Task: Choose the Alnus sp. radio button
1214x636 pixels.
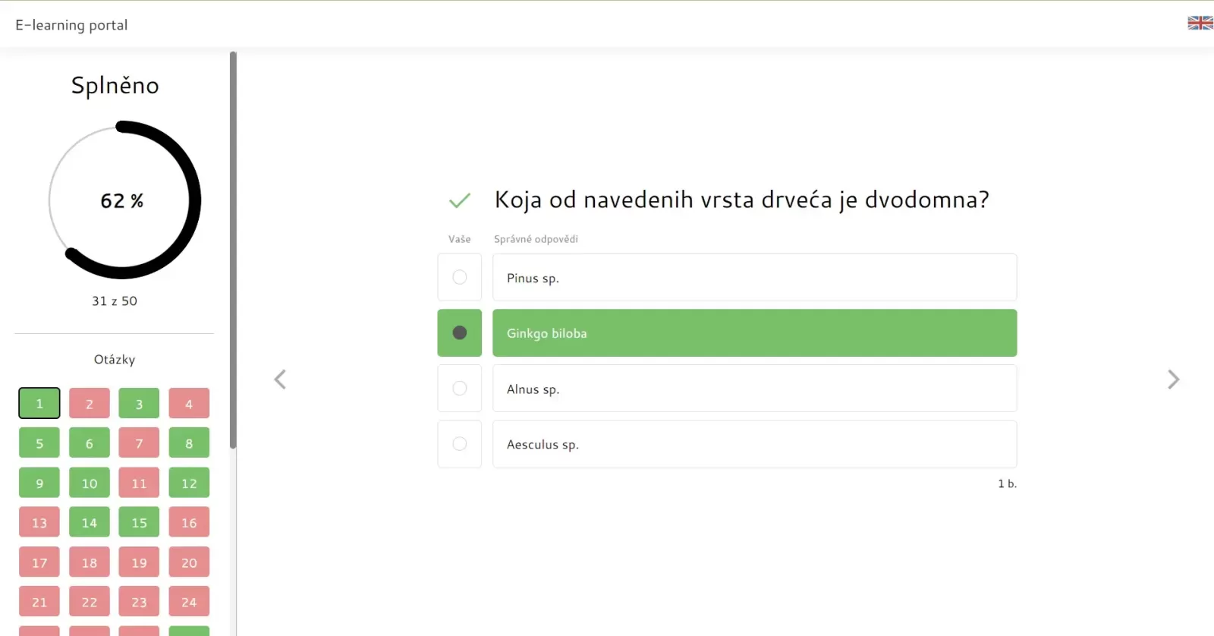Action: click(460, 389)
